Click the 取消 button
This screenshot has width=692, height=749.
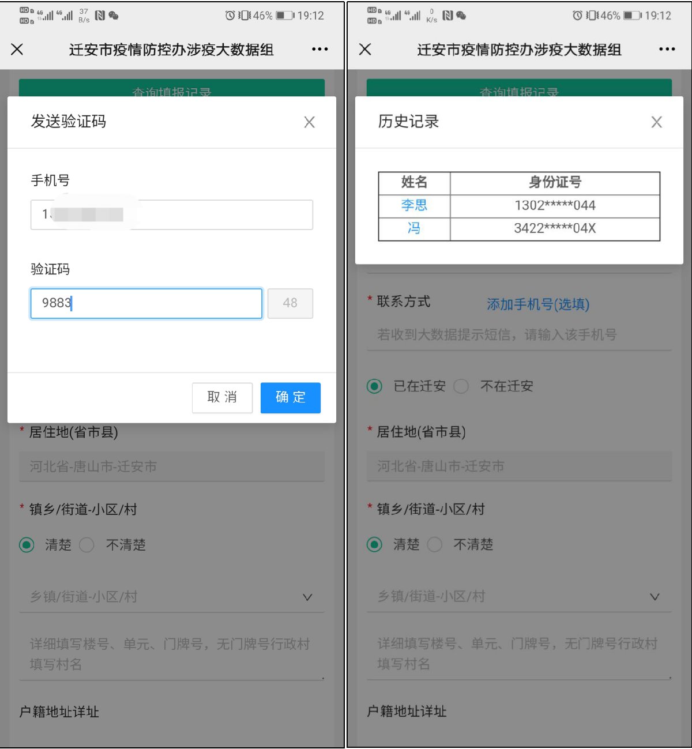click(222, 397)
